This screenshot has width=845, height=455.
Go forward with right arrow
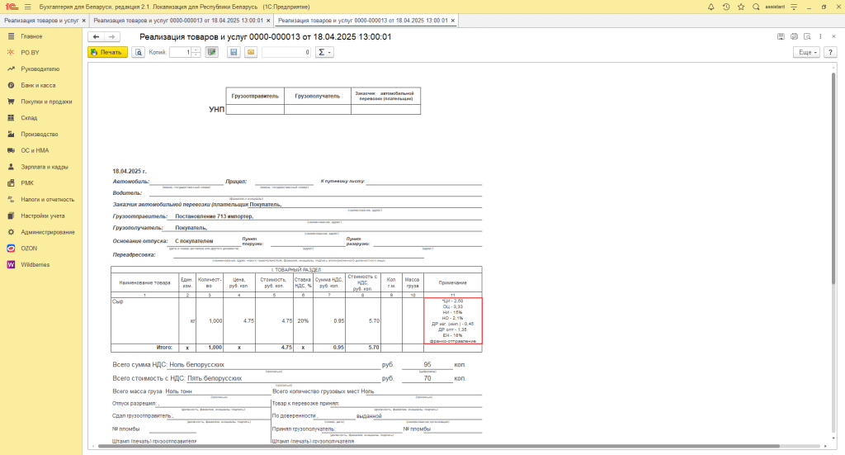pos(111,36)
